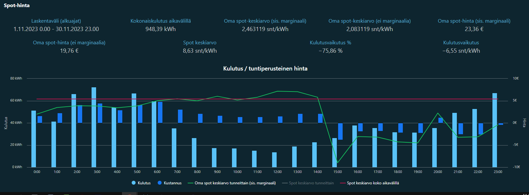The height and width of the screenshot is (195, 529).
Task: Toggle the Kulutus legend series
Action: [144, 183]
